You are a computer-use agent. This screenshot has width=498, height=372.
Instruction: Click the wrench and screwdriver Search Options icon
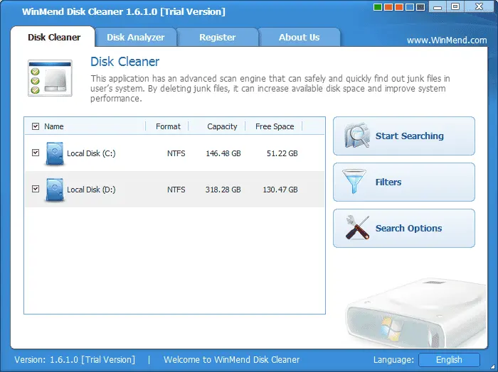[357, 227]
